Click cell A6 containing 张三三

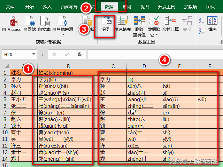point(24,106)
